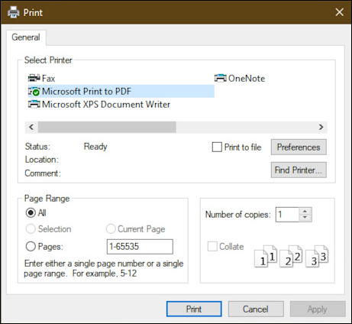Viewport: 352px width, 324px height.
Task: Open the General tab
Action: (26, 37)
